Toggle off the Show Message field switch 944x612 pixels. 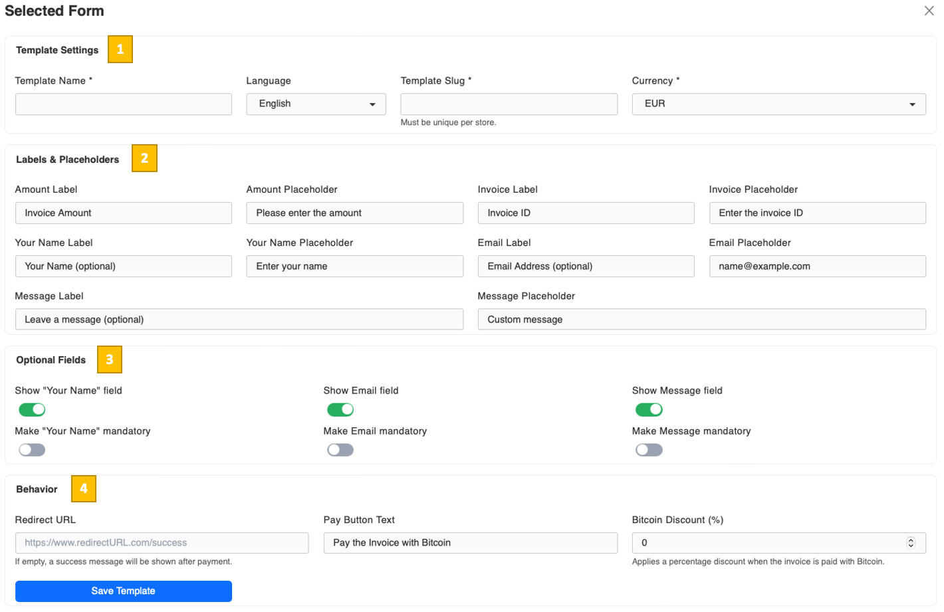click(x=649, y=409)
